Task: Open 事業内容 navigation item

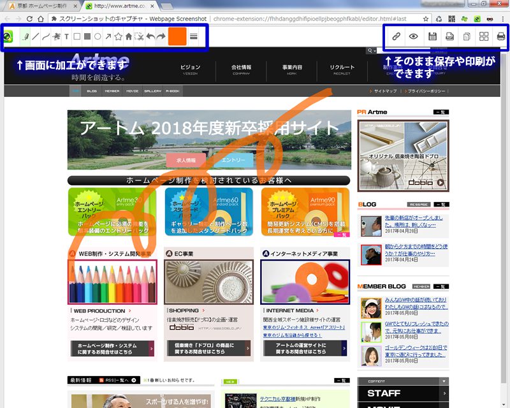Action: tap(292, 69)
